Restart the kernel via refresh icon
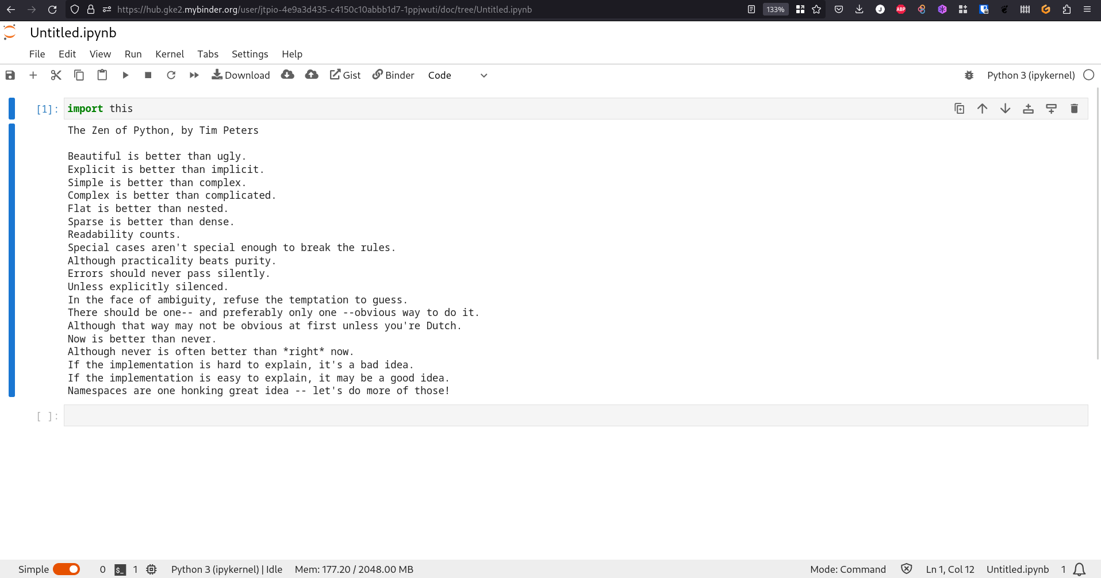 pyautogui.click(x=171, y=75)
